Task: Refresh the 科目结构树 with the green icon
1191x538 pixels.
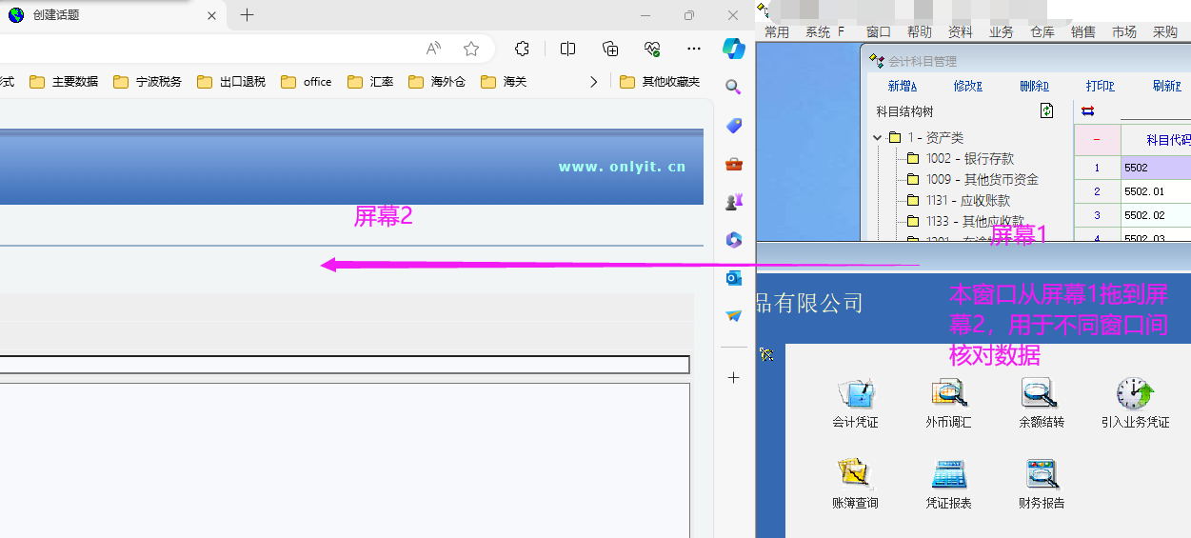Action: click(x=1047, y=111)
